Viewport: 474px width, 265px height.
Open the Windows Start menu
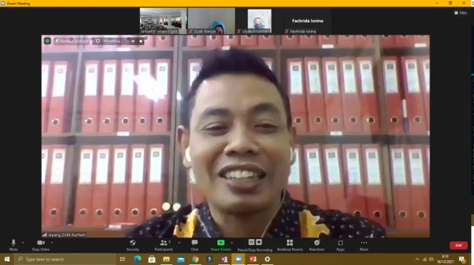(7, 259)
